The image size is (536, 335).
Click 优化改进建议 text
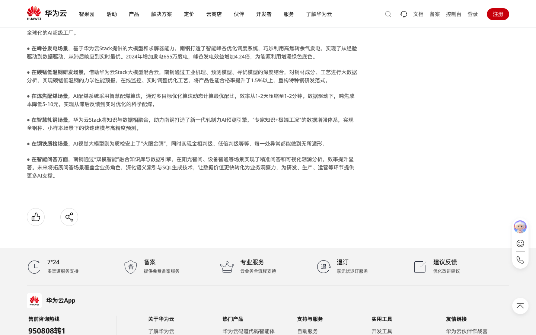coord(446,271)
